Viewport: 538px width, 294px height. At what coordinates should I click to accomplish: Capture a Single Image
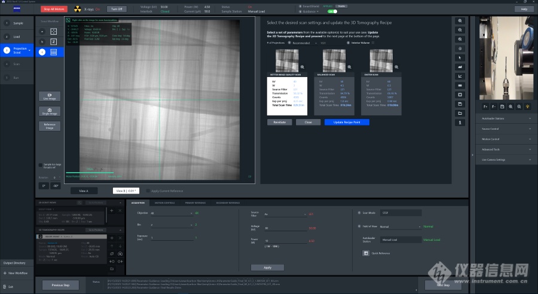click(x=50, y=111)
